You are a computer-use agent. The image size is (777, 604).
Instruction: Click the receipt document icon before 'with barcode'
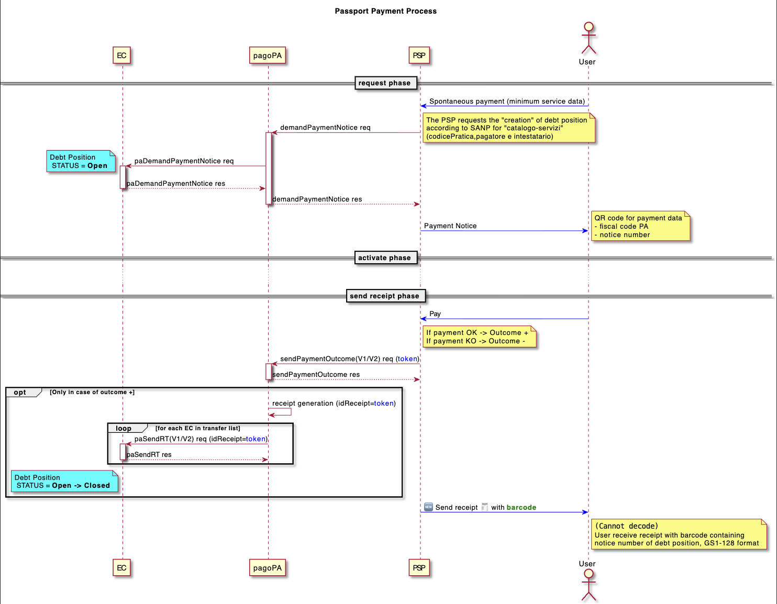coord(485,507)
